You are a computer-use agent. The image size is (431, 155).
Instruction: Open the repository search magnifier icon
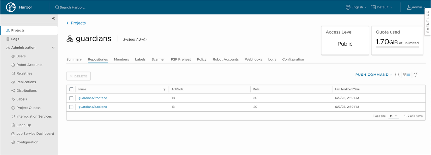click(397, 75)
